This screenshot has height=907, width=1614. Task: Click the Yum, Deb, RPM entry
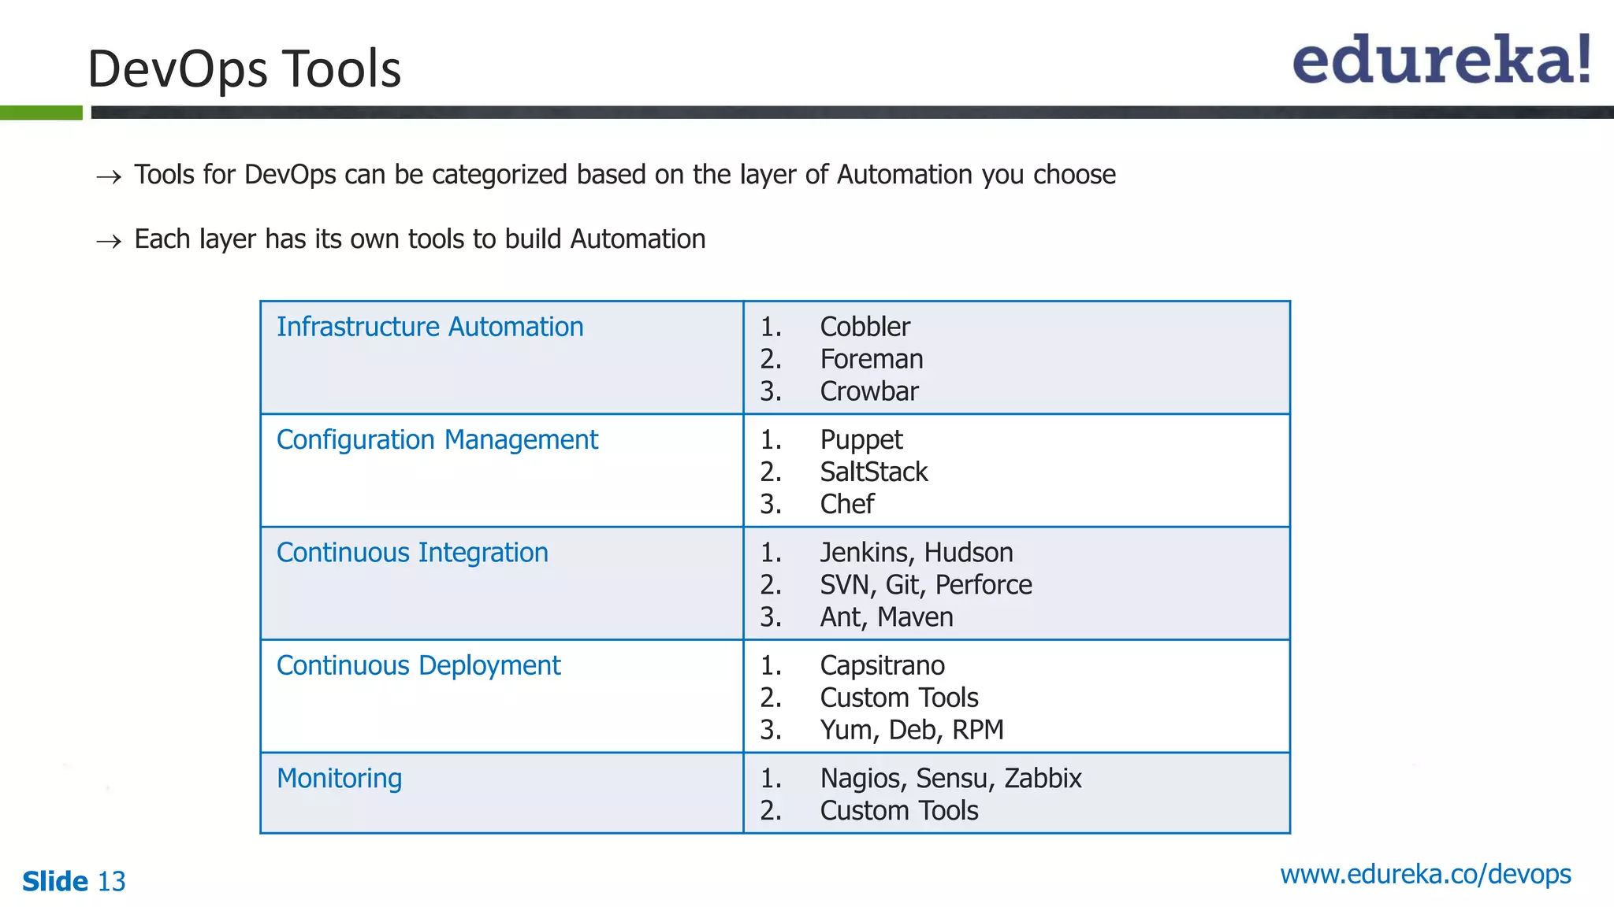pos(912,730)
